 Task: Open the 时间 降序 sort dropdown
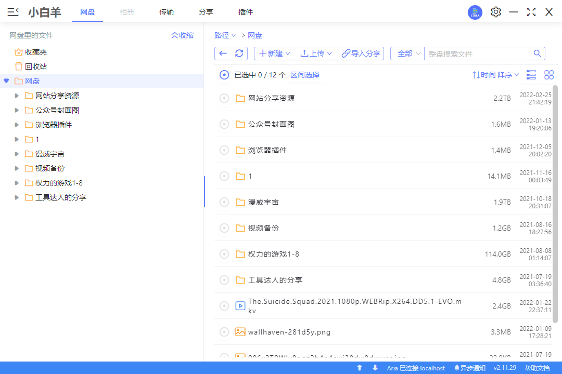(x=495, y=75)
